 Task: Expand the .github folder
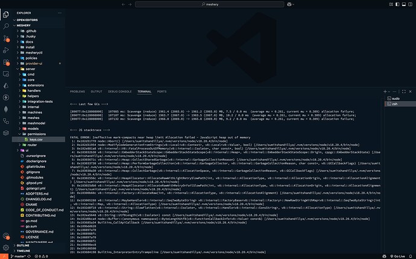point(39,31)
